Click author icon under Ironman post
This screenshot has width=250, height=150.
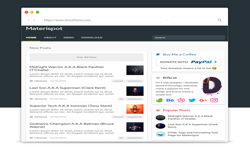click(31, 117)
